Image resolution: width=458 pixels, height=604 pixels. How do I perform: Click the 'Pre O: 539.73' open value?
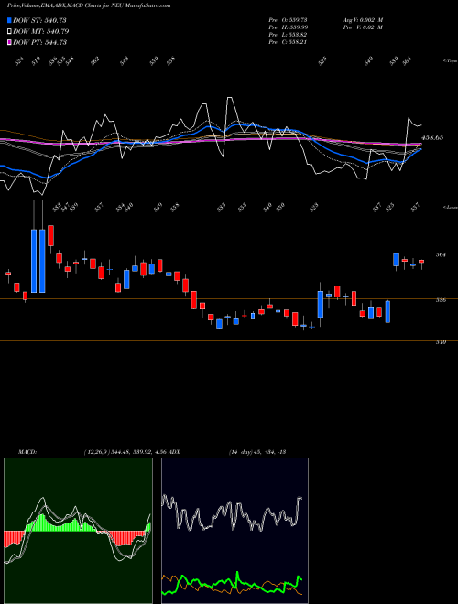point(288,19)
